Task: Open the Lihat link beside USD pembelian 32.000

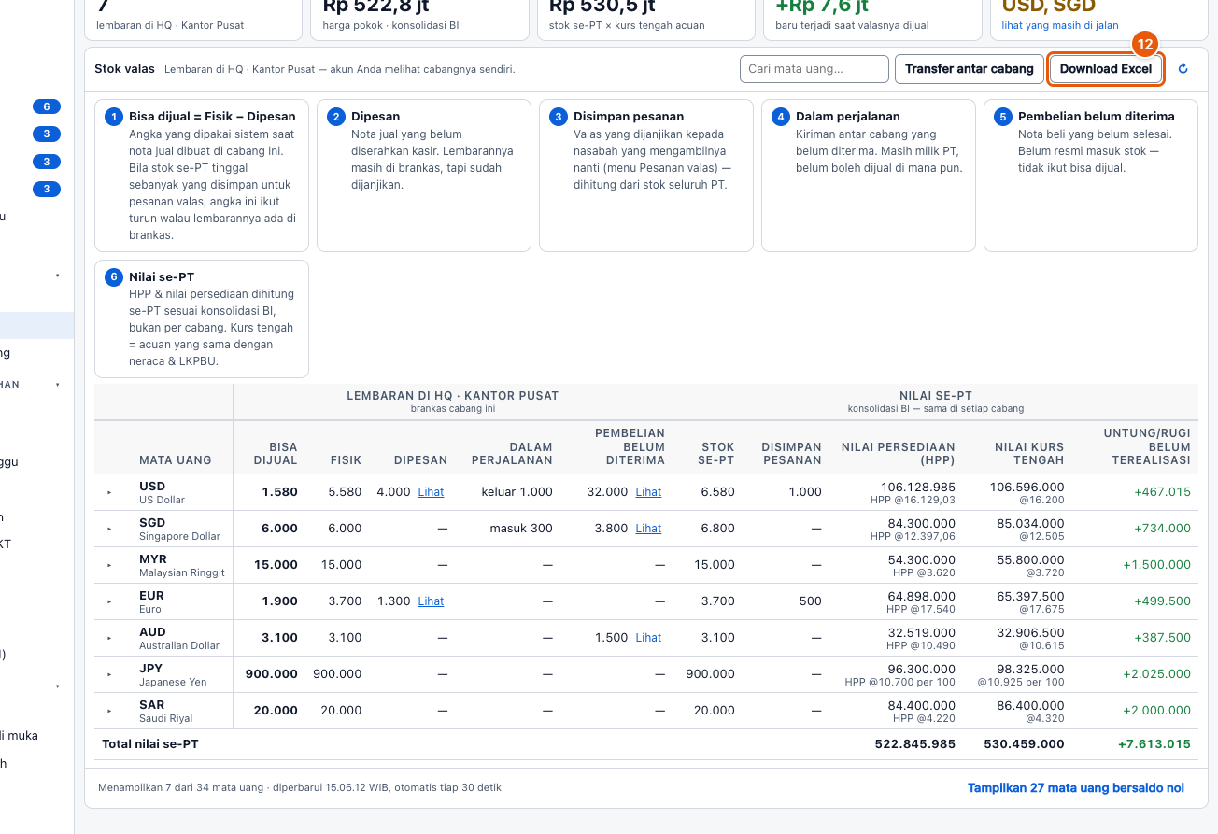Action: coord(648,492)
